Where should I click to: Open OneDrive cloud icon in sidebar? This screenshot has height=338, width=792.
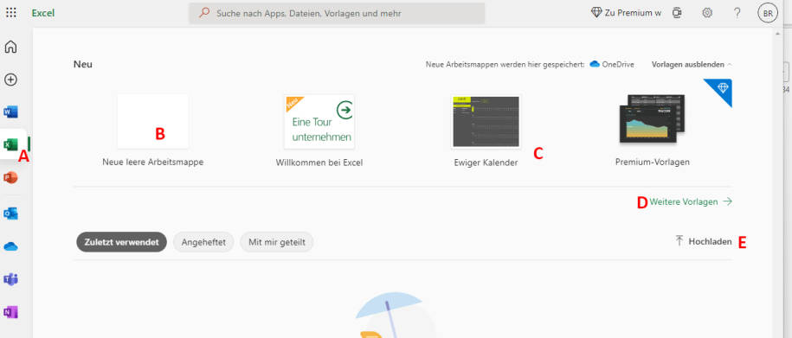(x=10, y=246)
